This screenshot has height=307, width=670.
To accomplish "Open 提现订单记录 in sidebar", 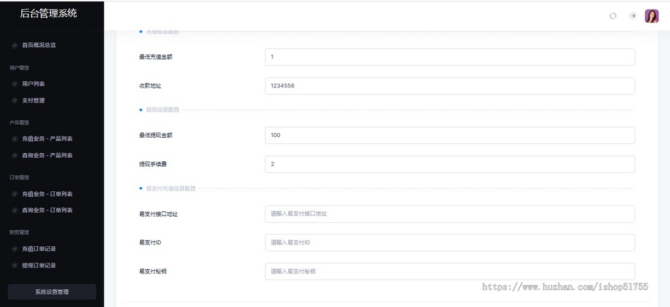I will [39, 266].
